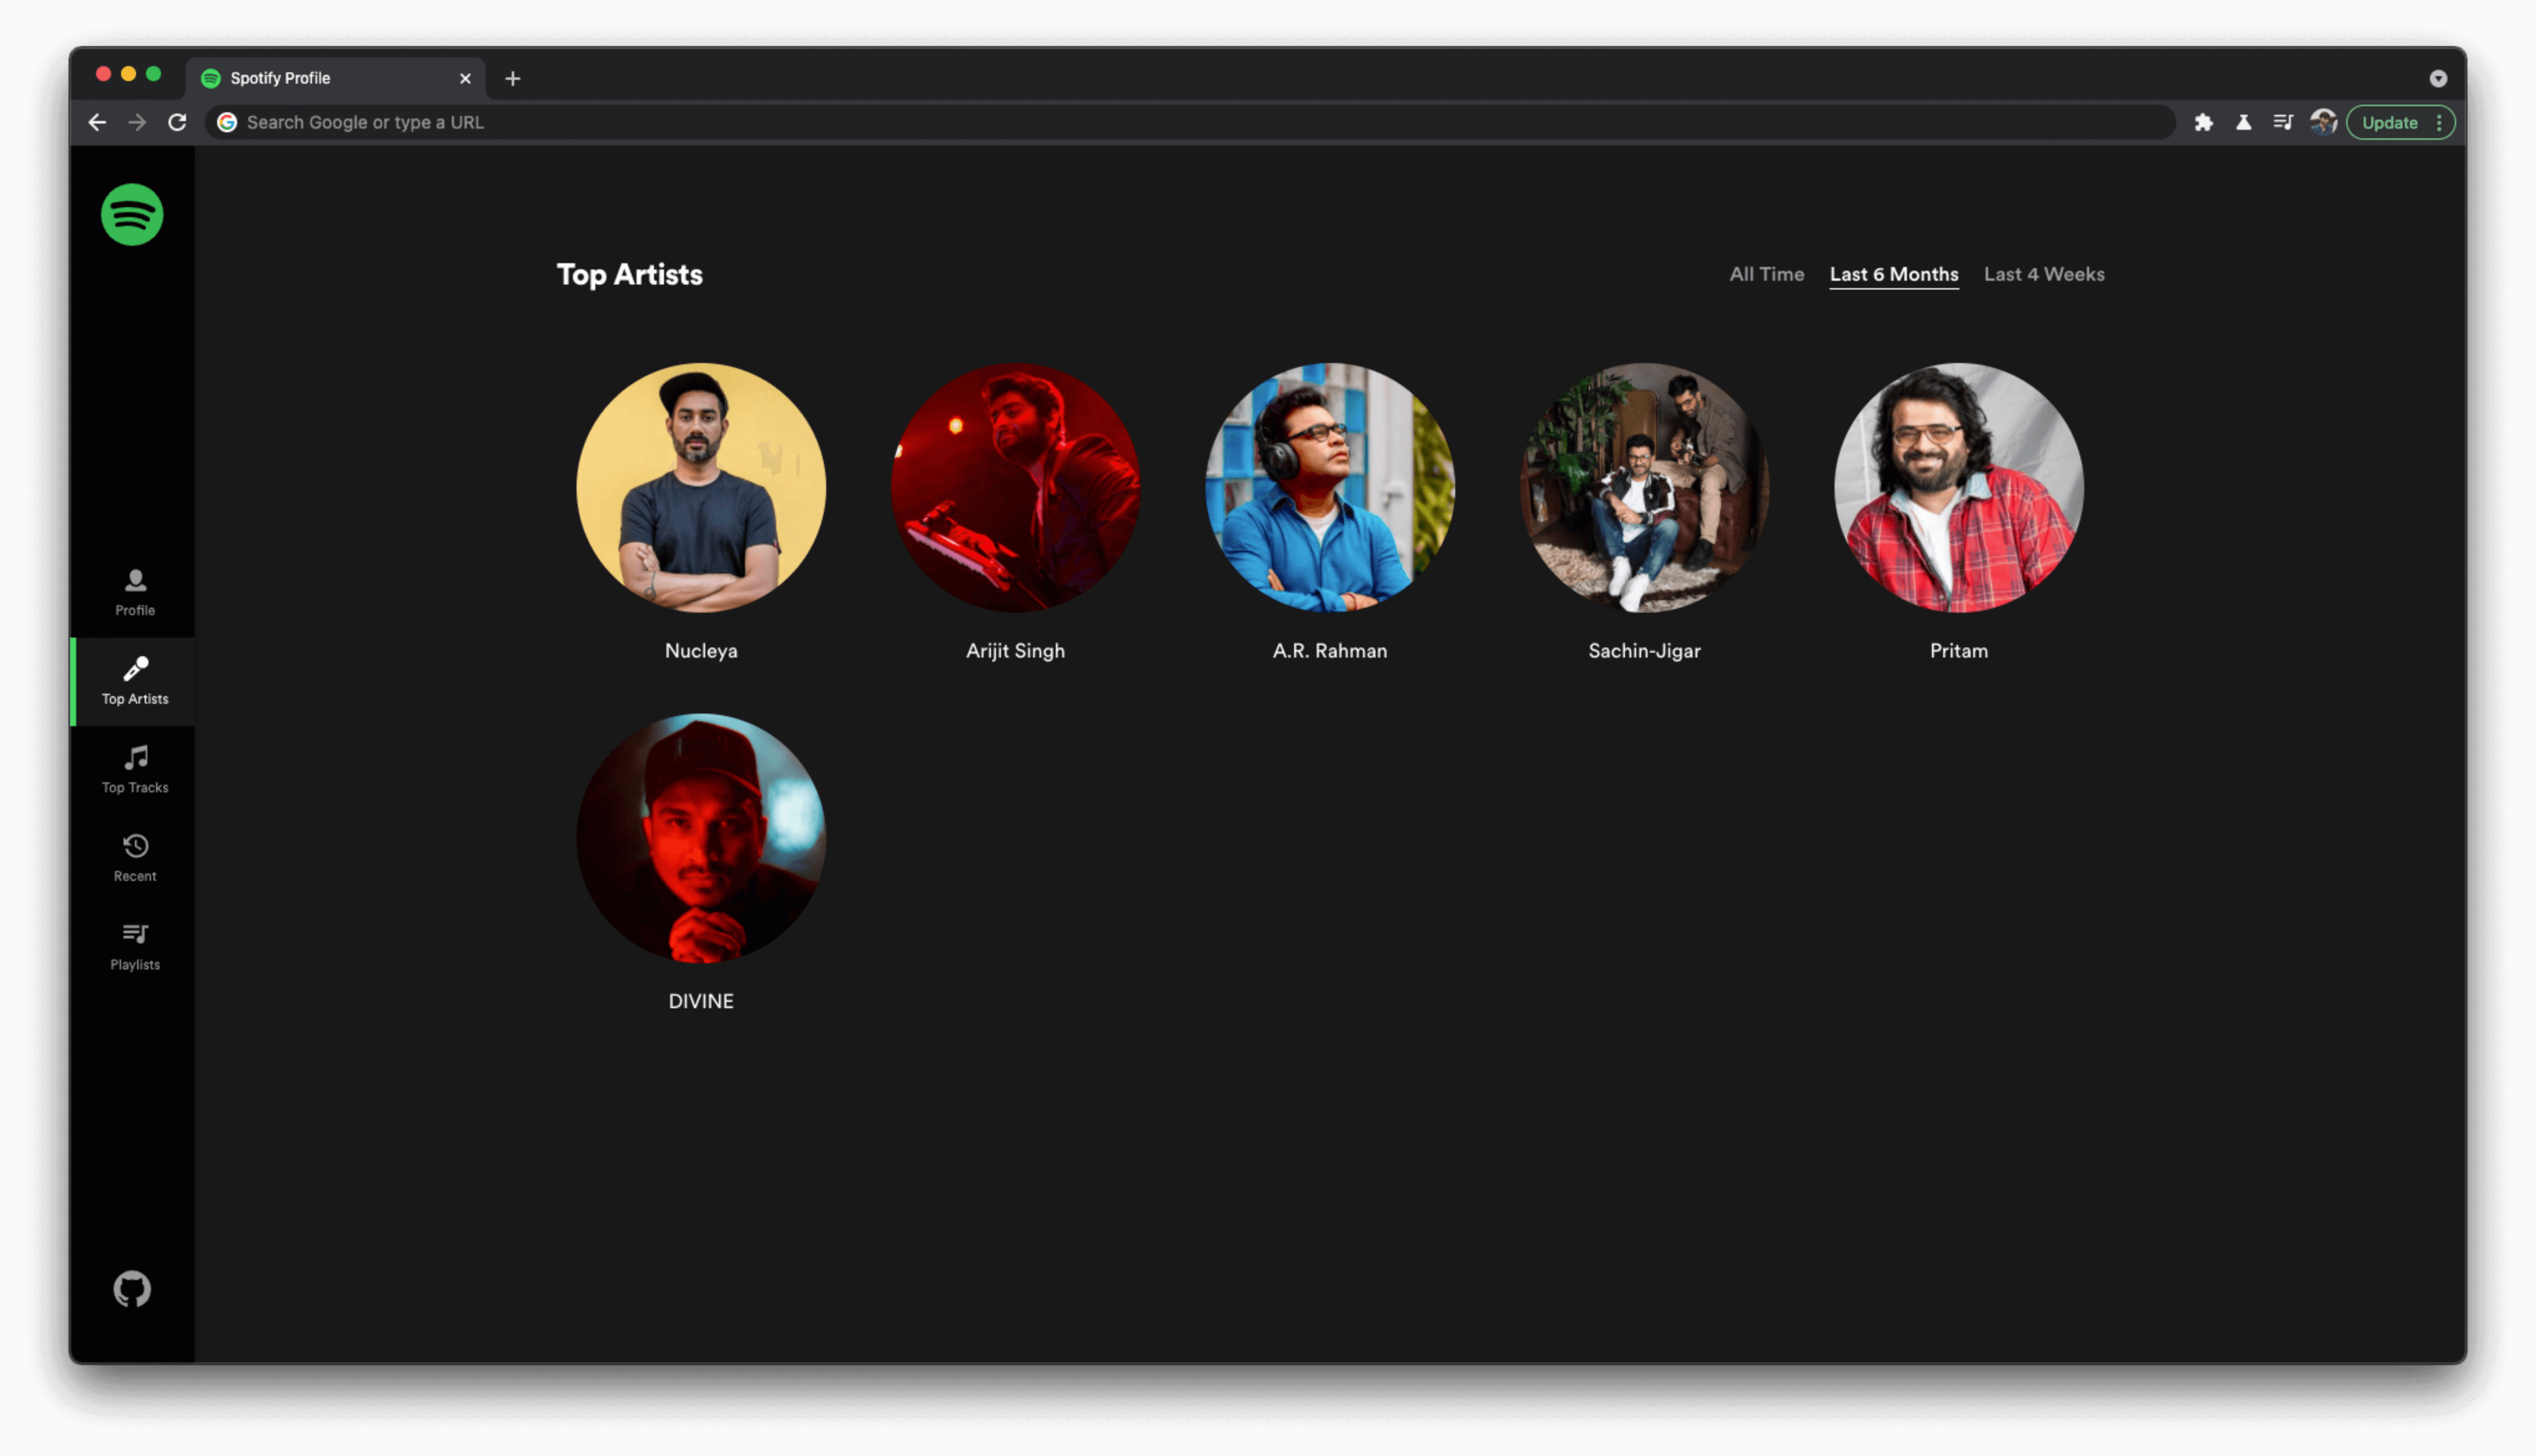Viewport: 2536px width, 1456px height.
Task: Open the Profile sidebar section
Action: click(135, 591)
